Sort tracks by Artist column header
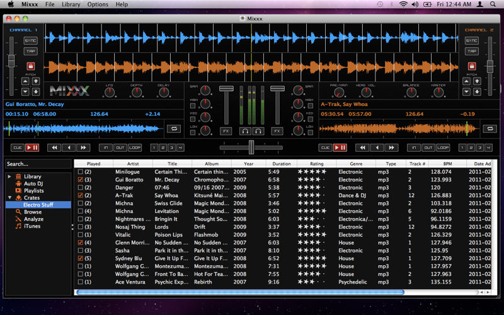Viewport: 504px width, 315px height. pyautogui.click(x=133, y=164)
